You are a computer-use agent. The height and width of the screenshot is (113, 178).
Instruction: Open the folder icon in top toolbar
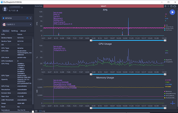click(171, 6)
